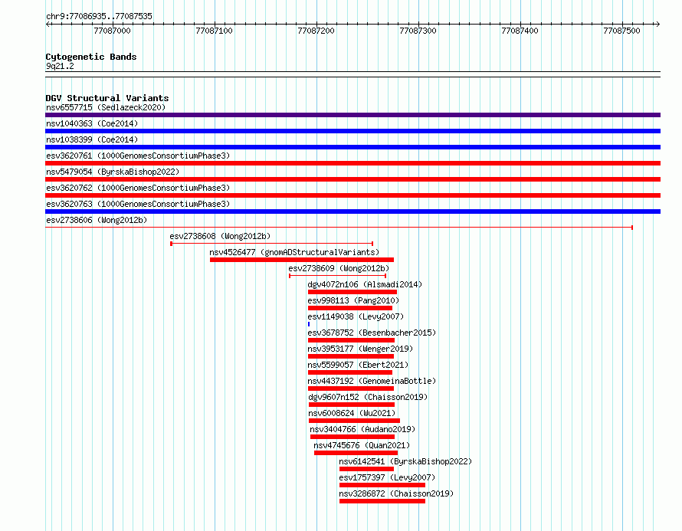Screen dimensions: 682x531
Task: Click the chr9:77086935..77087535 region label
Action: click(99, 16)
